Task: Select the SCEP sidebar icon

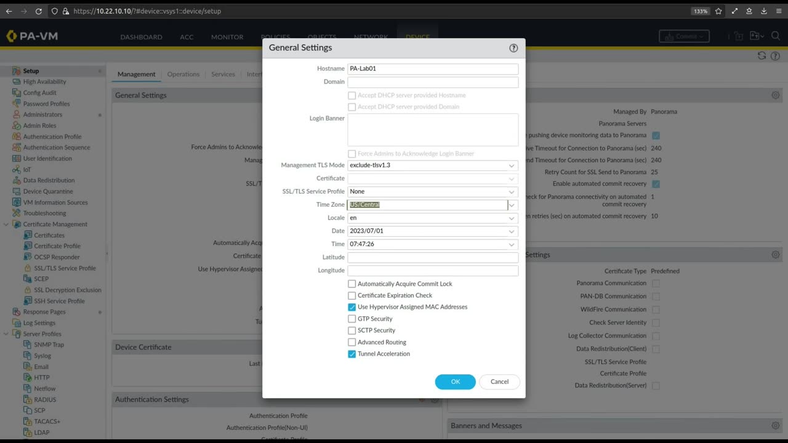Action: (x=28, y=279)
